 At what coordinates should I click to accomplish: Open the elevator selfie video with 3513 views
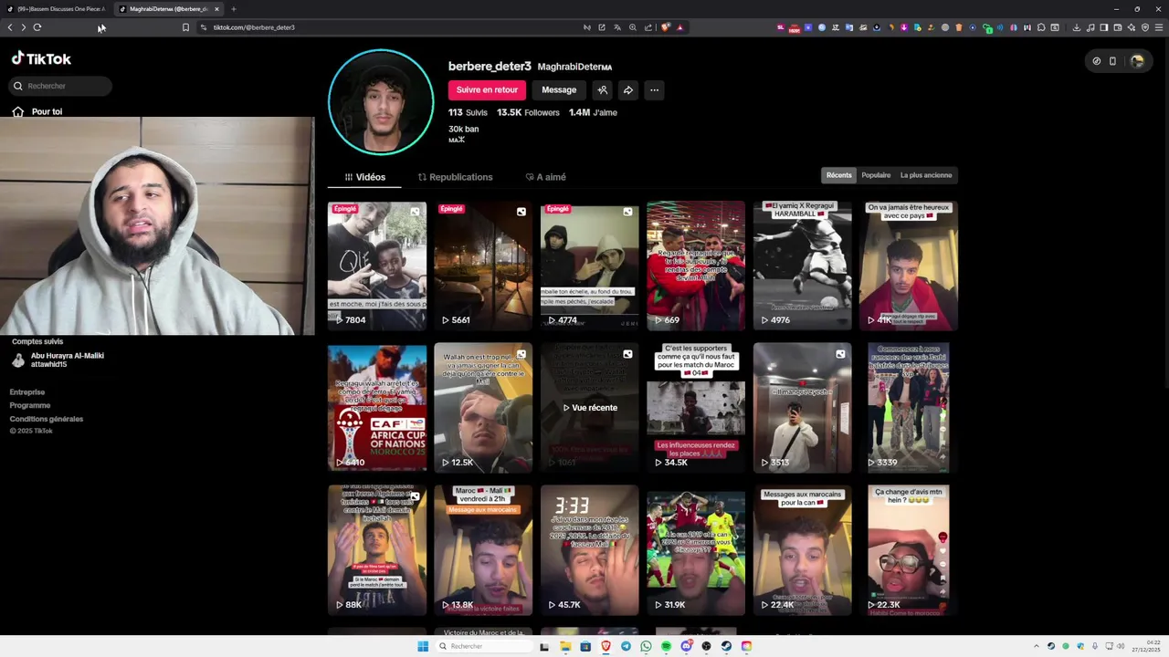pos(803,407)
